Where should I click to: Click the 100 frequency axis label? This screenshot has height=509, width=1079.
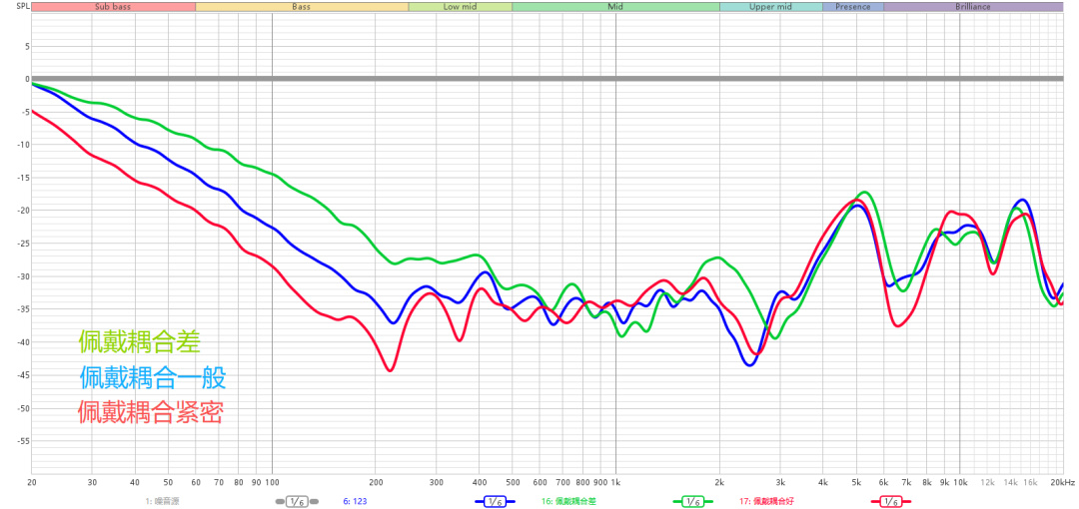pos(272,483)
